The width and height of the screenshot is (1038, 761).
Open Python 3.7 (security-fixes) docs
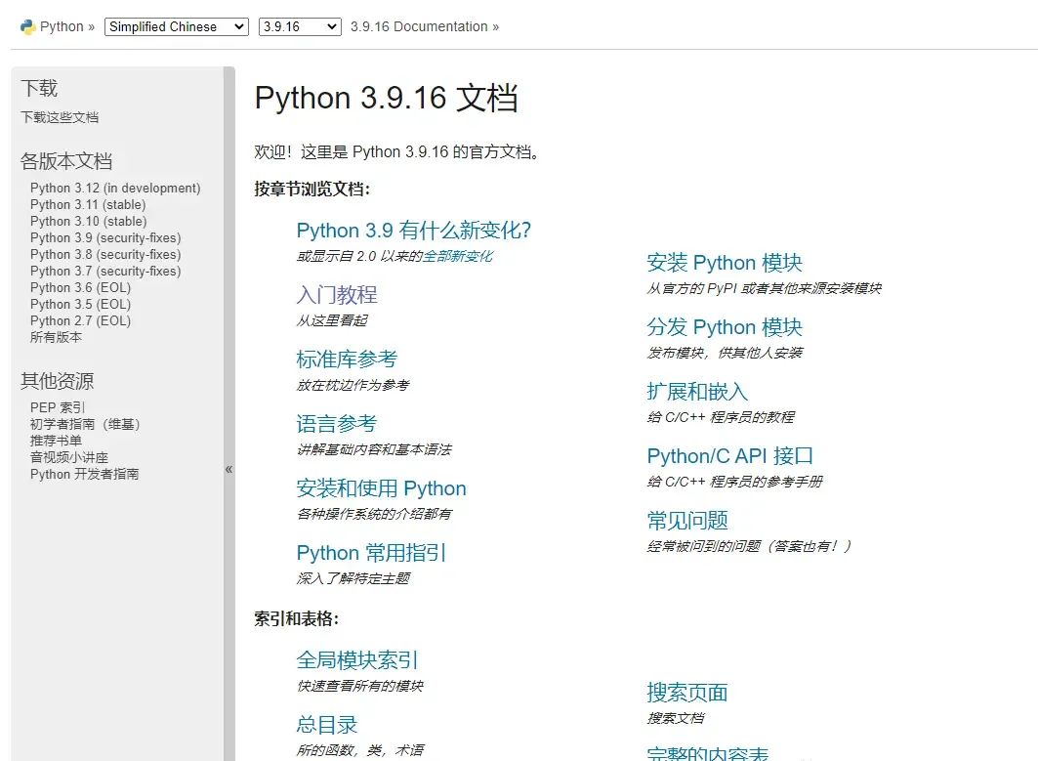105,271
